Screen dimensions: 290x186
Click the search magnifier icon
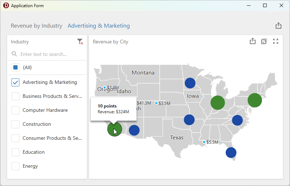(14, 54)
